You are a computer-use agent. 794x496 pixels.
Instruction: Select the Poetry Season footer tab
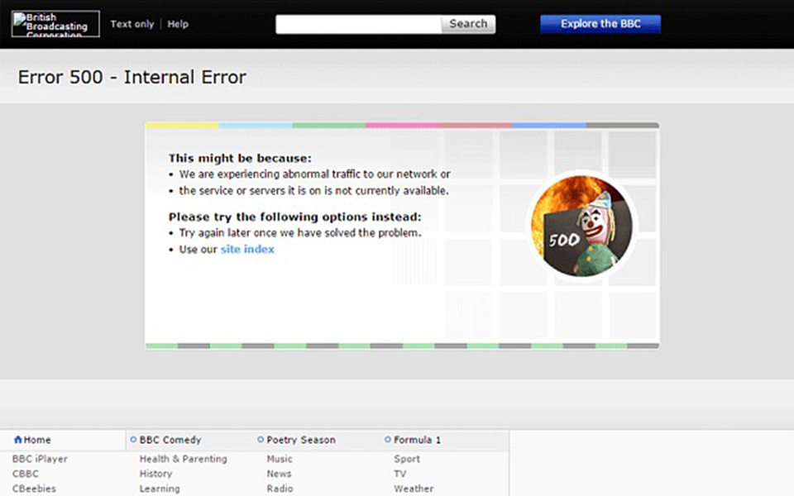coord(300,440)
